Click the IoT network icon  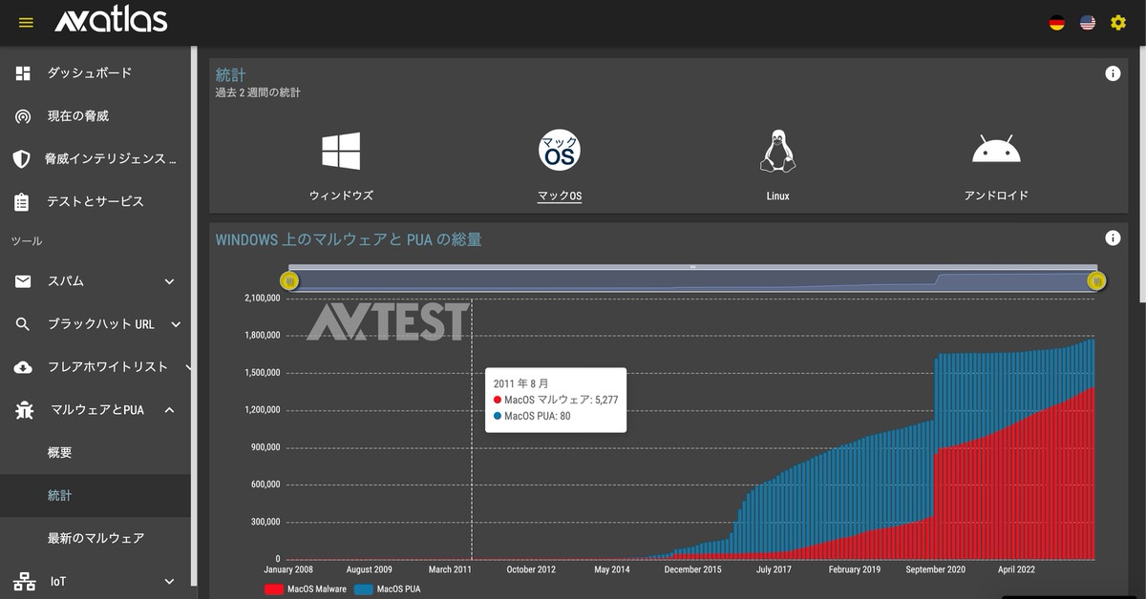pos(24,581)
